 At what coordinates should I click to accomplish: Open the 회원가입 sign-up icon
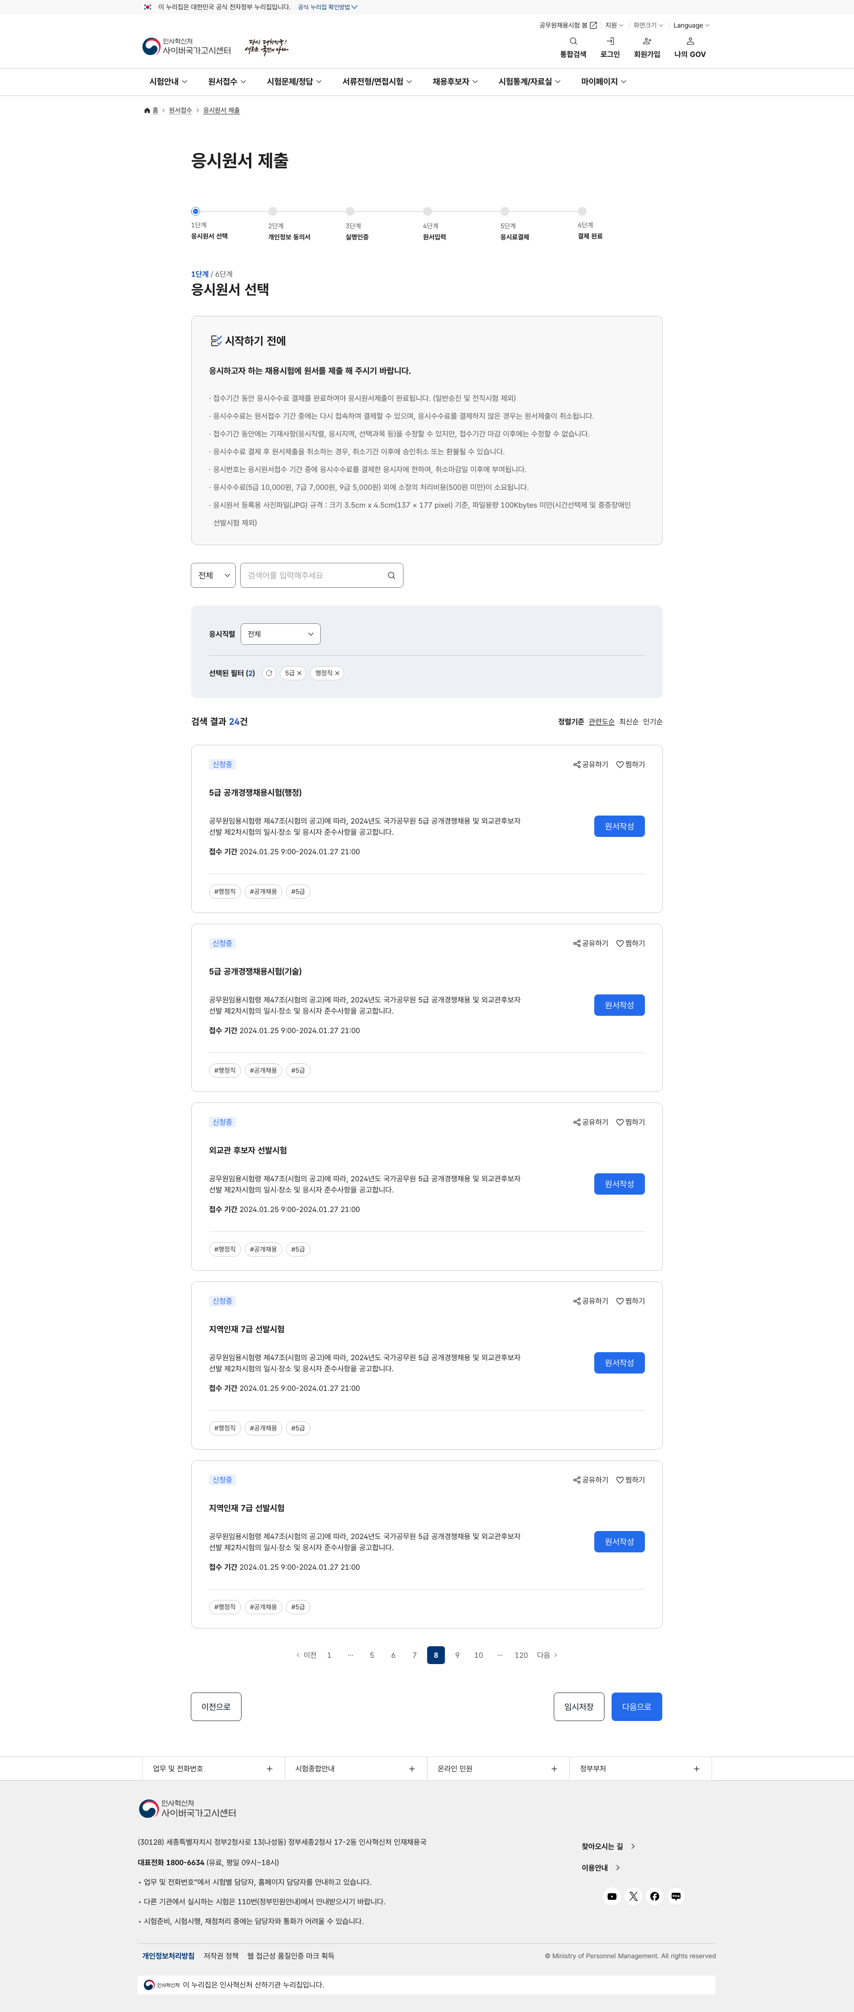coord(646,41)
